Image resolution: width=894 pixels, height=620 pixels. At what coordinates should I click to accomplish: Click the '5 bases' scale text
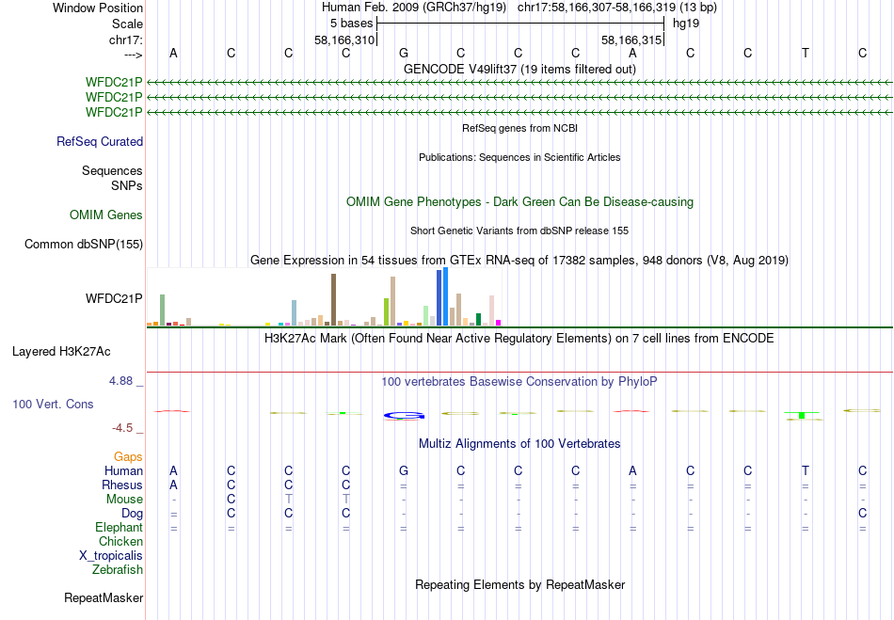351,24
